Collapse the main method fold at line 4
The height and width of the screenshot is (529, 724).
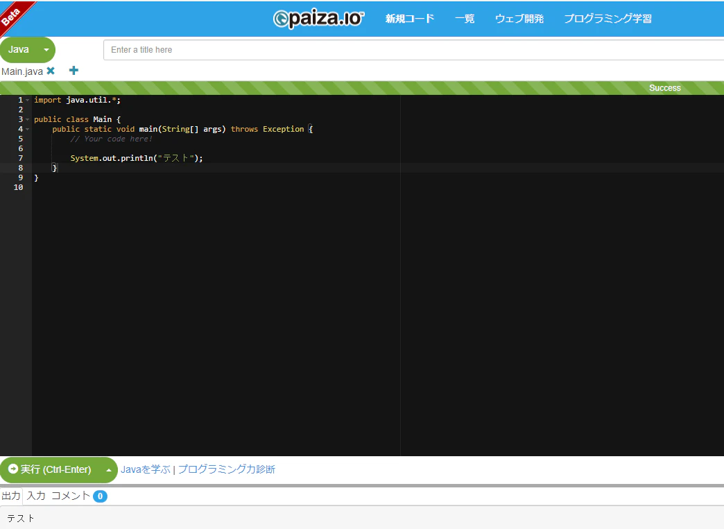click(x=28, y=128)
